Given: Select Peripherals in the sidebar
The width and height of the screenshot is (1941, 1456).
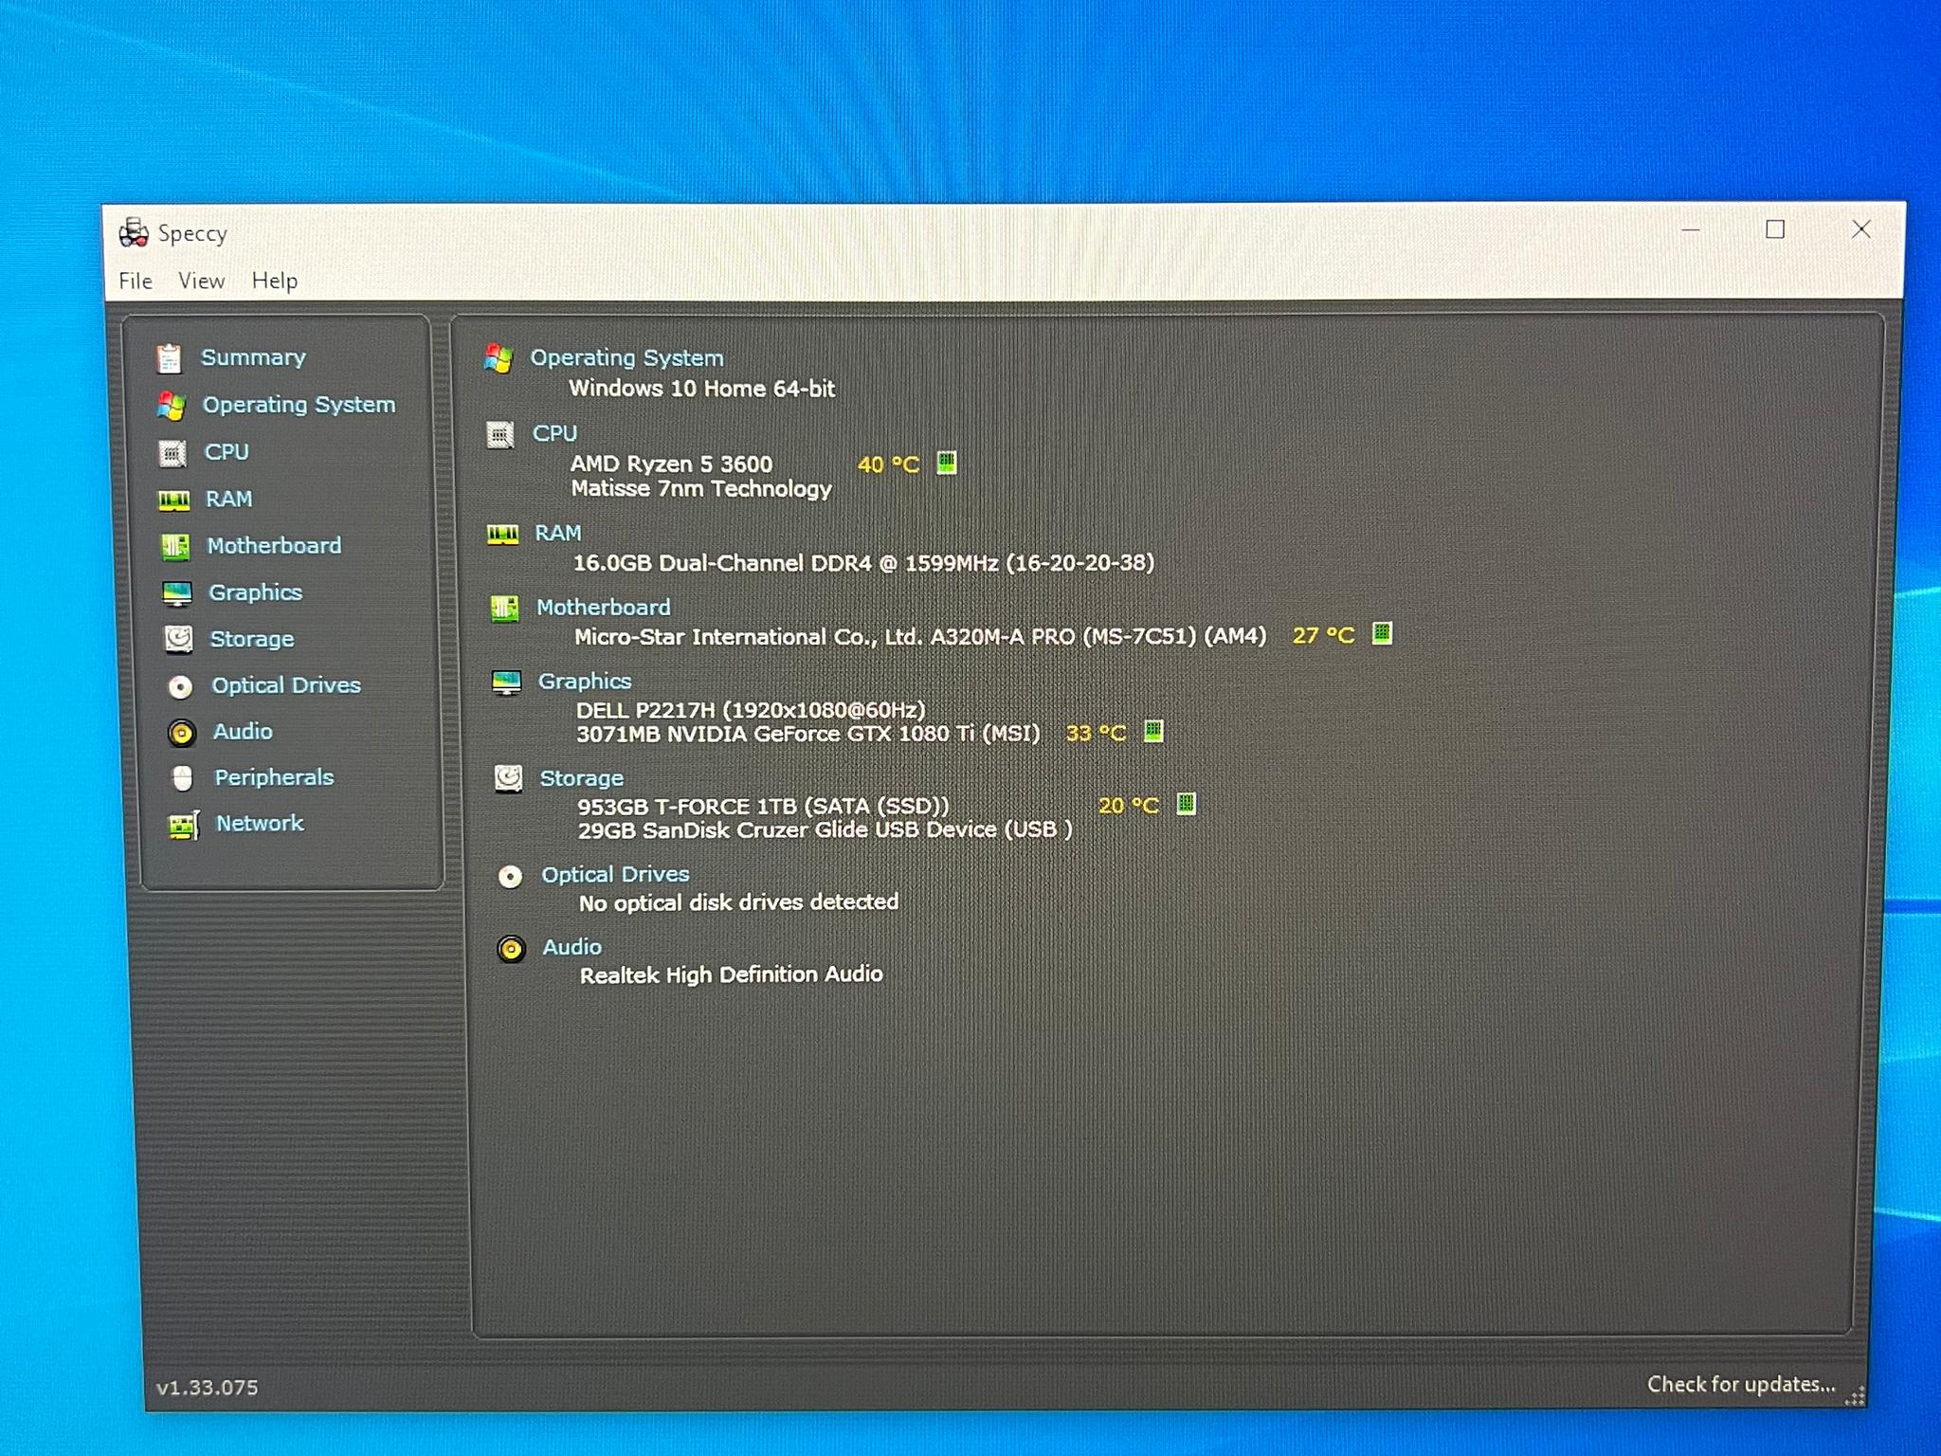Looking at the screenshot, I should click(274, 777).
